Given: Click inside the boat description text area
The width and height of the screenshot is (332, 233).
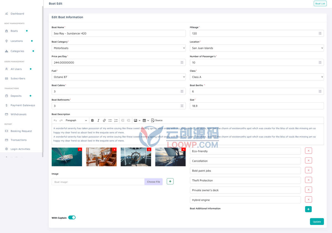Looking at the screenshot, I should click(188, 134).
